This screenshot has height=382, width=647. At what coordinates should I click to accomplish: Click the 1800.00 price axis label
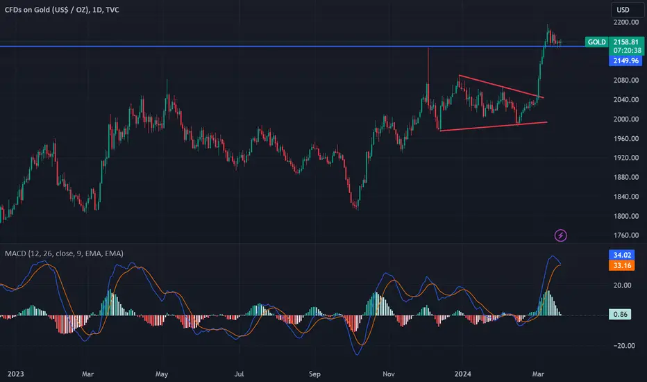tap(626, 216)
